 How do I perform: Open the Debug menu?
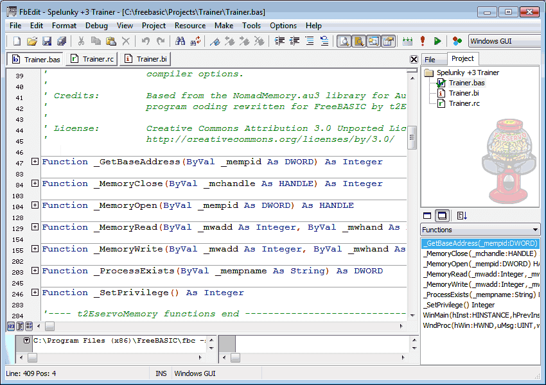tap(96, 26)
